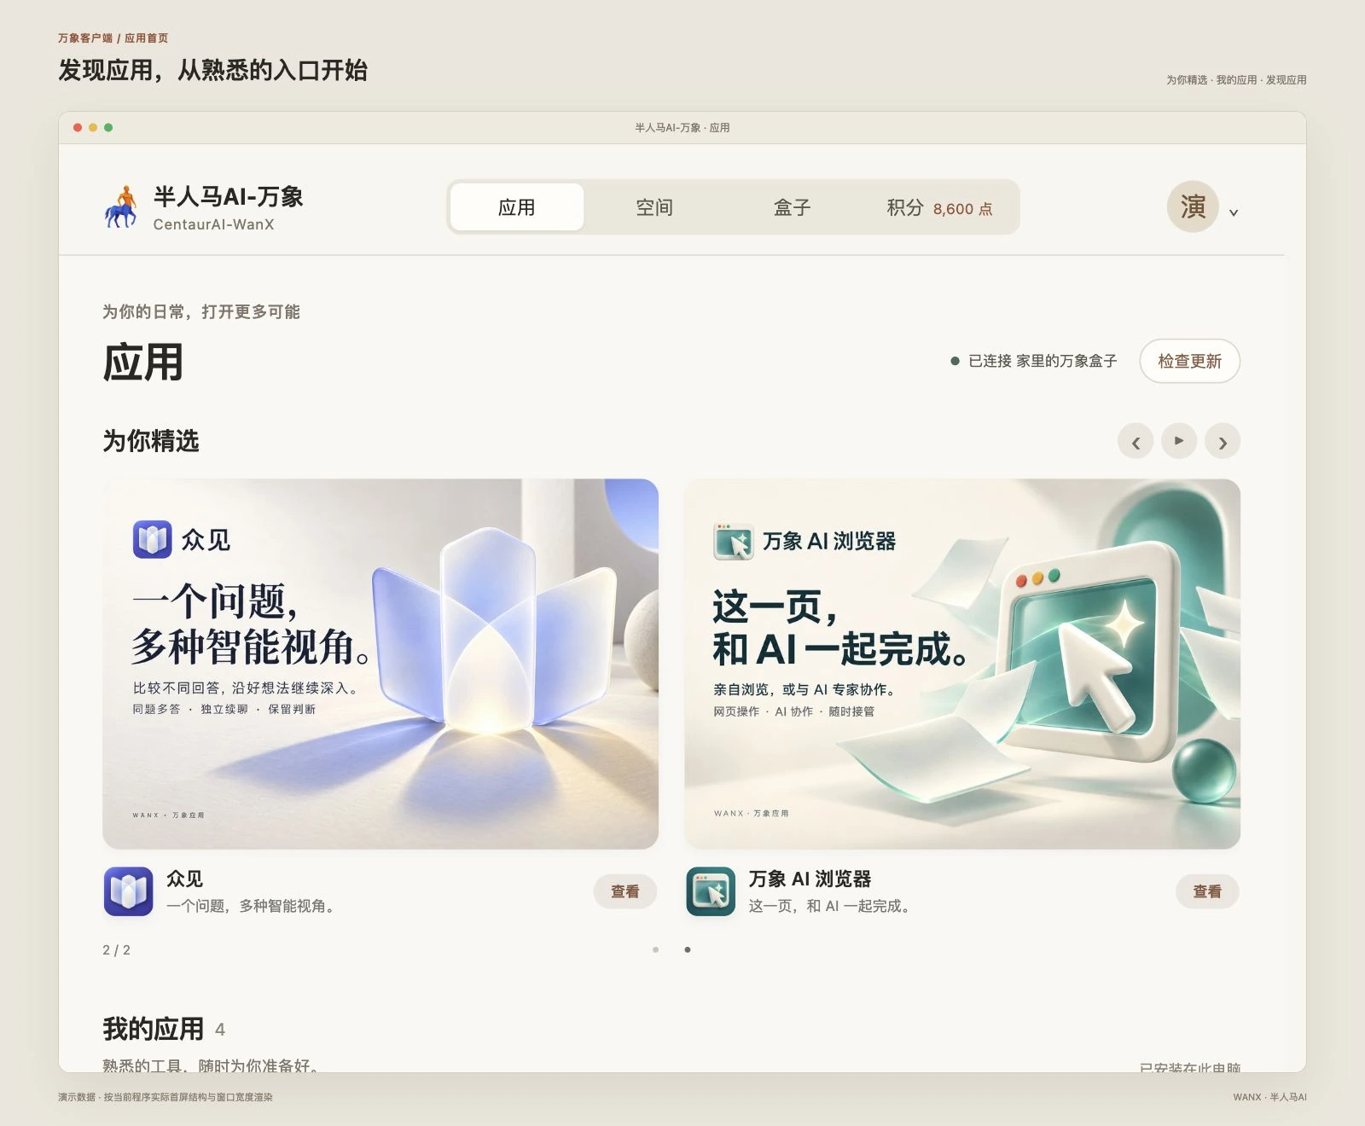Screen dimensions: 1365x1126
Task: Switch to the 空间 tab
Action: pos(654,207)
